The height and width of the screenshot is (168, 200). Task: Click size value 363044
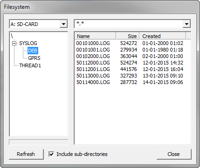tap(129, 56)
